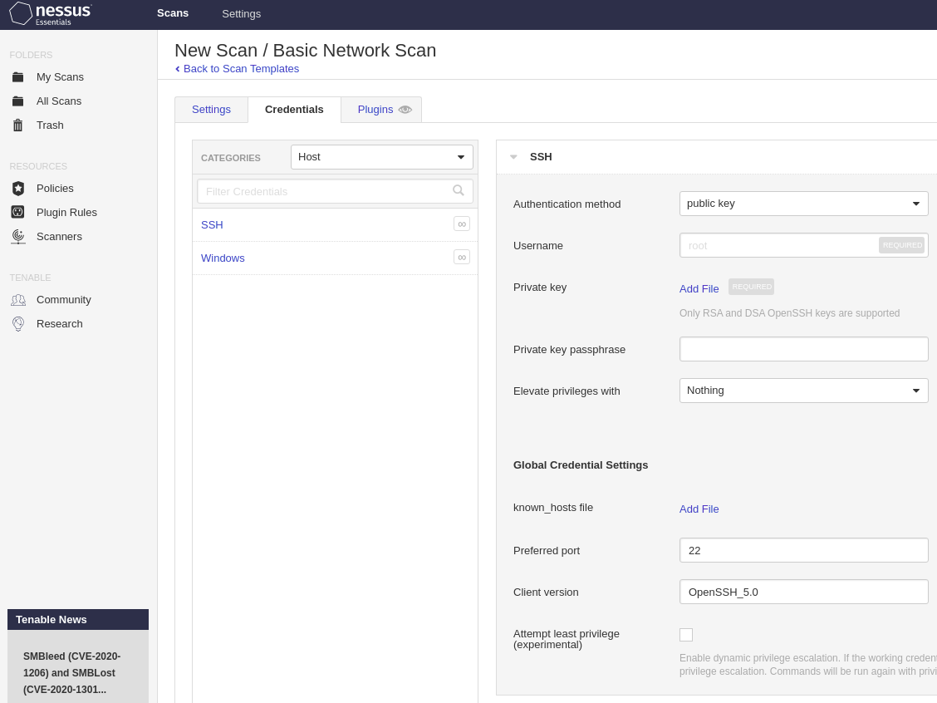Open the Categories Host dropdown
The width and height of the screenshot is (937, 703).
[x=381, y=157]
